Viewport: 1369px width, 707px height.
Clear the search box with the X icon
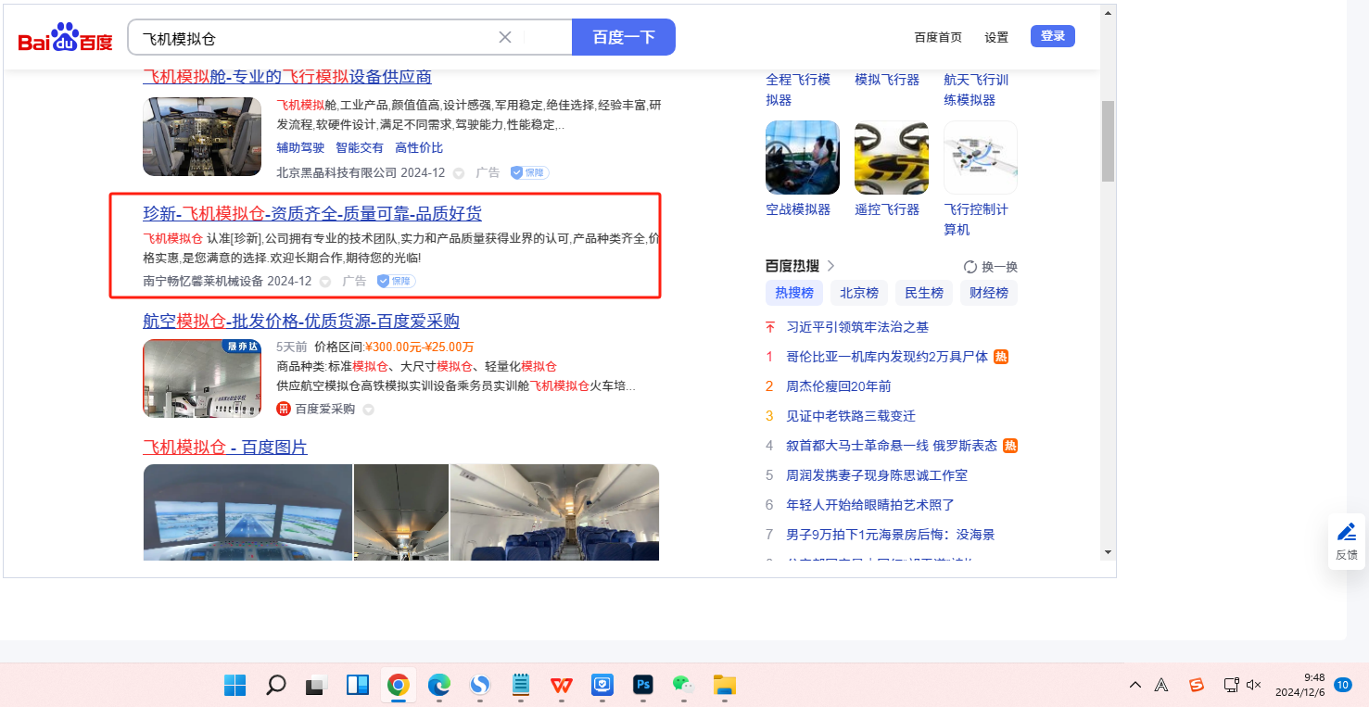[505, 37]
